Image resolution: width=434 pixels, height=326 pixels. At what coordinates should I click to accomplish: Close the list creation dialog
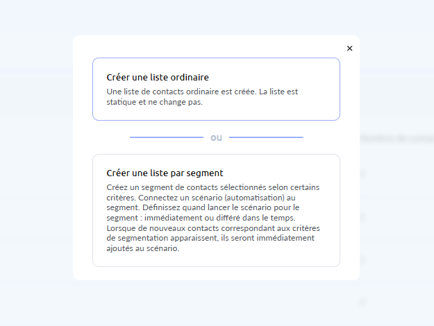(x=349, y=49)
